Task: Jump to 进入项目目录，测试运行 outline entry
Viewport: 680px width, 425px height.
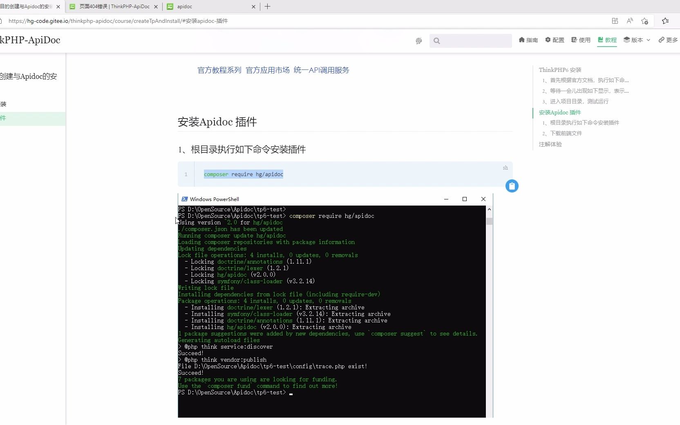Action: coord(575,101)
